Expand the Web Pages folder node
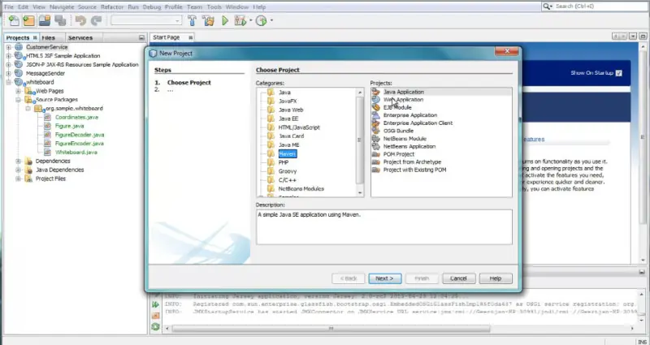650x345 pixels. (x=18, y=91)
